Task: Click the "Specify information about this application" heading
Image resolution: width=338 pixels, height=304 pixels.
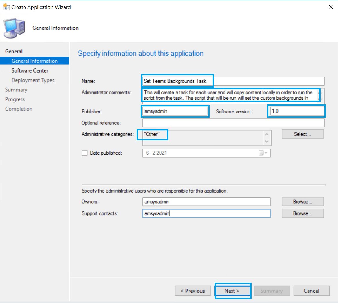Action: [140, 53]
